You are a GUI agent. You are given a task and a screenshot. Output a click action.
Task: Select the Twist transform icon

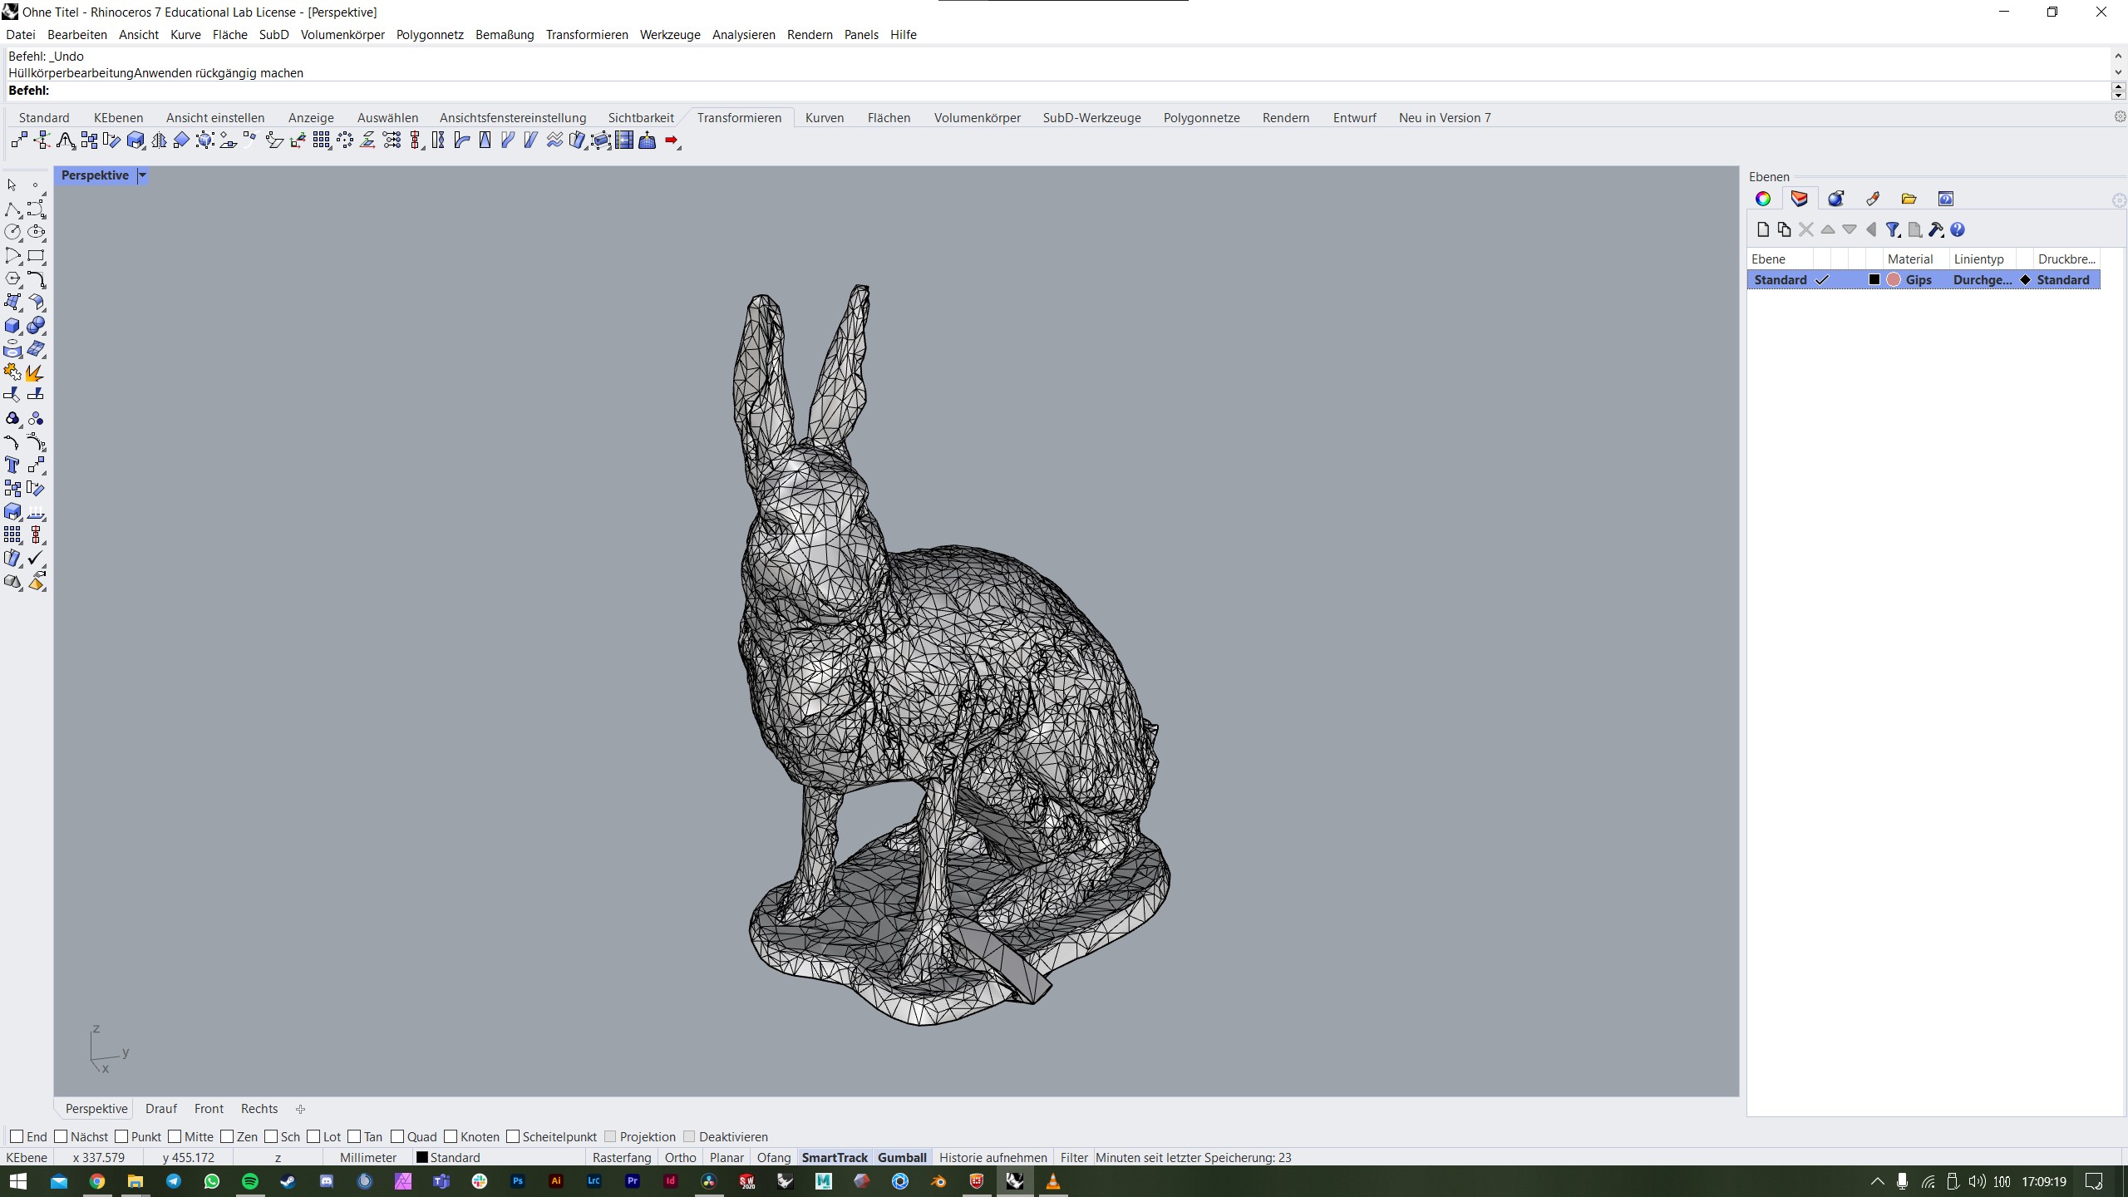click(x=438, y=140)
